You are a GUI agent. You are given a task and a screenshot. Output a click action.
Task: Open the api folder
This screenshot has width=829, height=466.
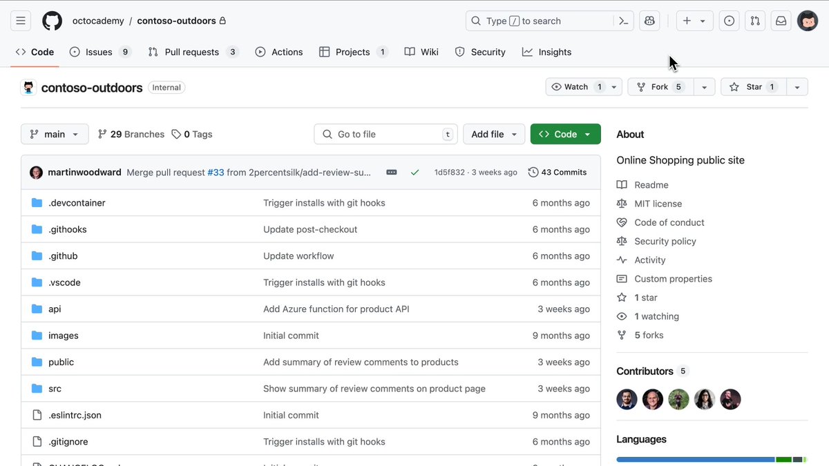pyautogui.click(x=55, y=309)
